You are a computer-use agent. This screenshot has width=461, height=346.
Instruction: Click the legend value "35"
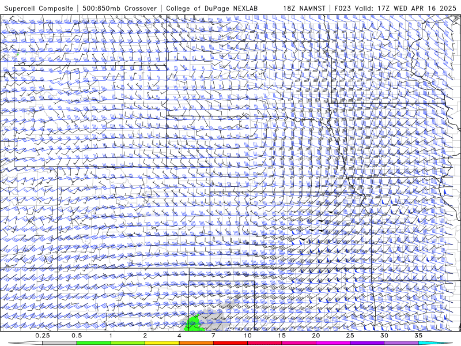tap(418, 336)
